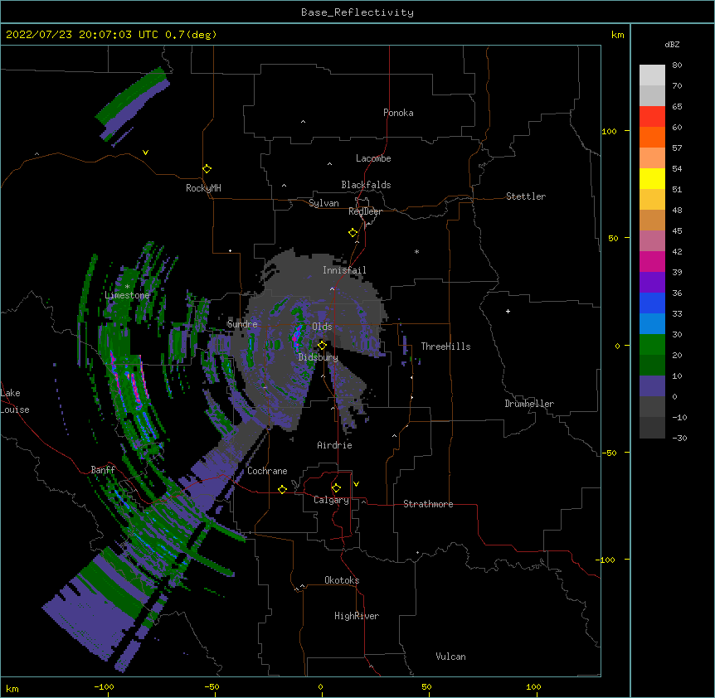Screen dimensions: 715x698
Task: Click the Base_Reflectivity title text
Action: pyautogui.click(x=357, y=12)
